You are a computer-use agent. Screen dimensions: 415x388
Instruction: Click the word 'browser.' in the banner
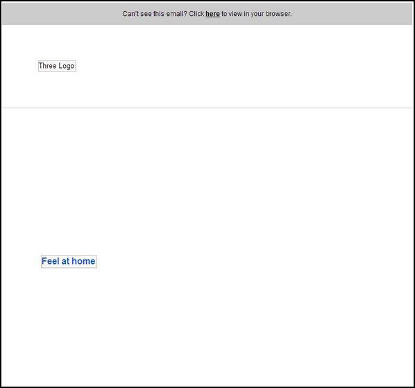[278, 14]
